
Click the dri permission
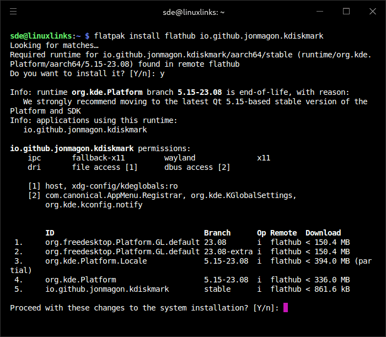[34, 167]
